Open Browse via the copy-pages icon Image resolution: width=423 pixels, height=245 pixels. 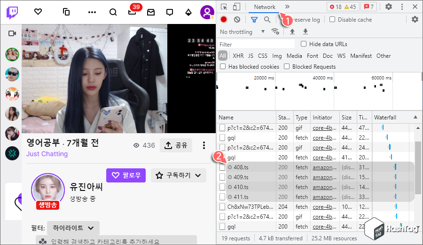(x=66, y=12)
